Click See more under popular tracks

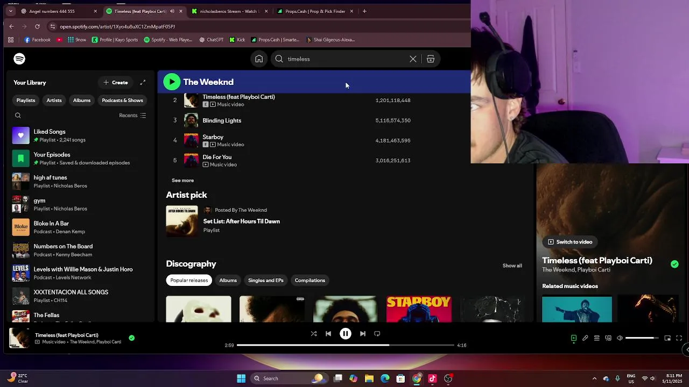[x=182, y=181]
